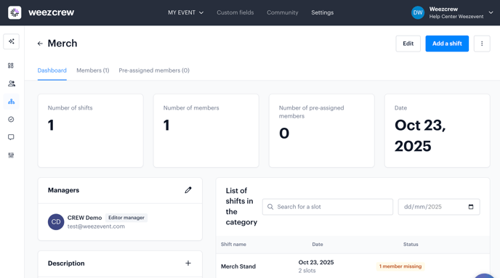Open the dashboard grid sidebar icon
The height and width of the screenshot is (278, 500).
click(11, 65)
